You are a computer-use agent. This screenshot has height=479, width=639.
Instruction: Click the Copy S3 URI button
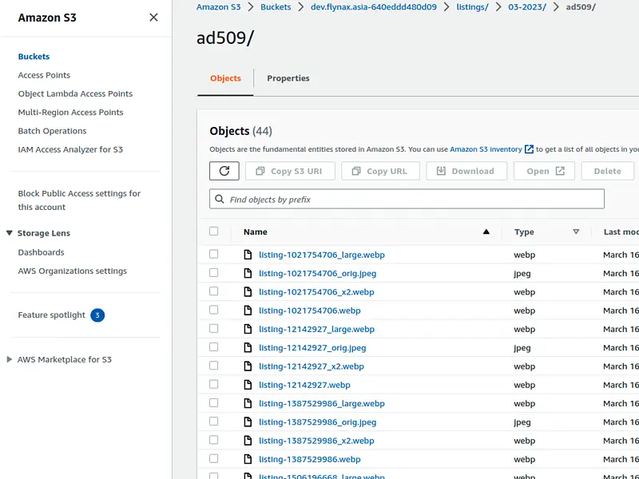290,171
